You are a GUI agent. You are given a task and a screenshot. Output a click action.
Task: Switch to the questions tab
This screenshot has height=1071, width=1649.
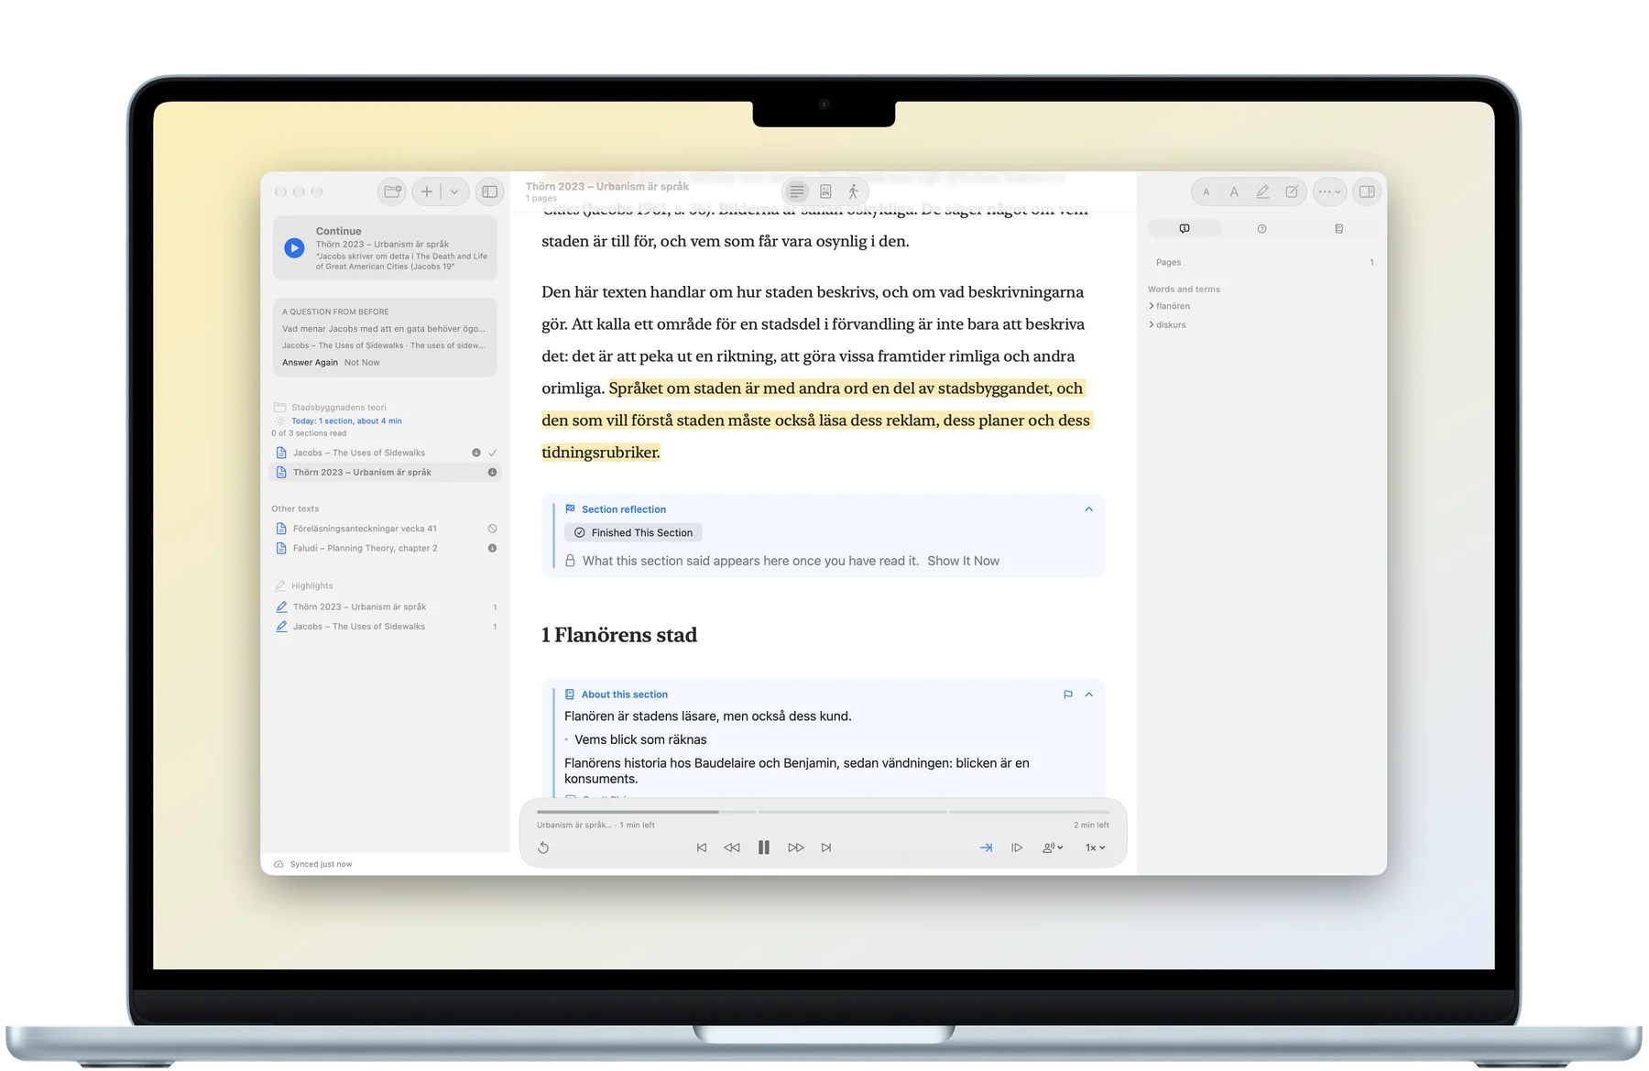pyautogui.click(x=1261, y=228)
